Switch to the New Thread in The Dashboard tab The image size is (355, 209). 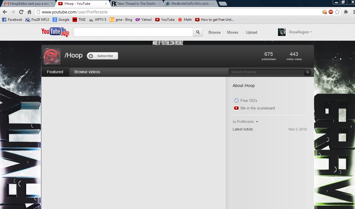[136, 4]
